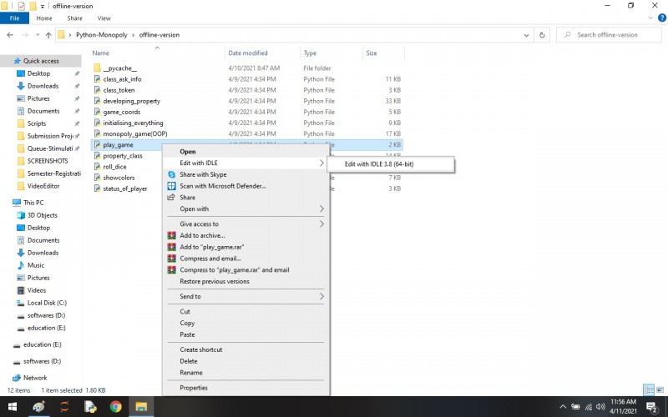Screen dimensions: 668x417
Task: Click the 3D Objects icon in sidebar
Action: coord(20,215)
